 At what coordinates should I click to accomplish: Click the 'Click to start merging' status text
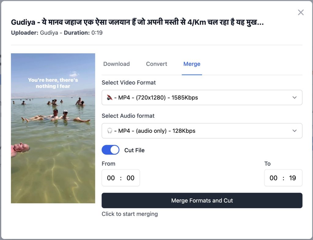coord(130,214)
